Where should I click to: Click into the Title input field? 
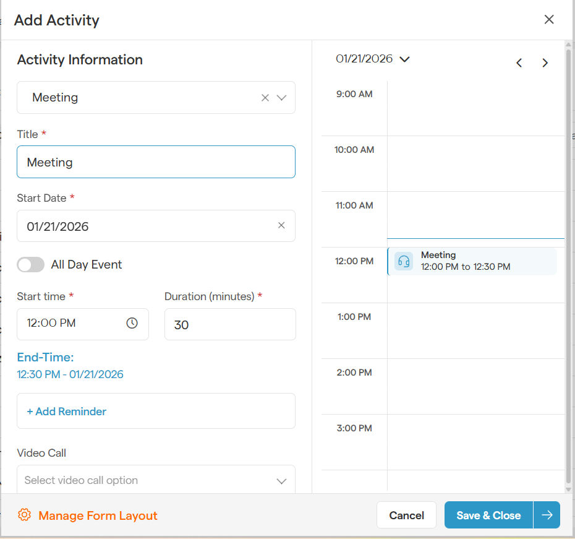pyautogui.click(x=156, y=162)
